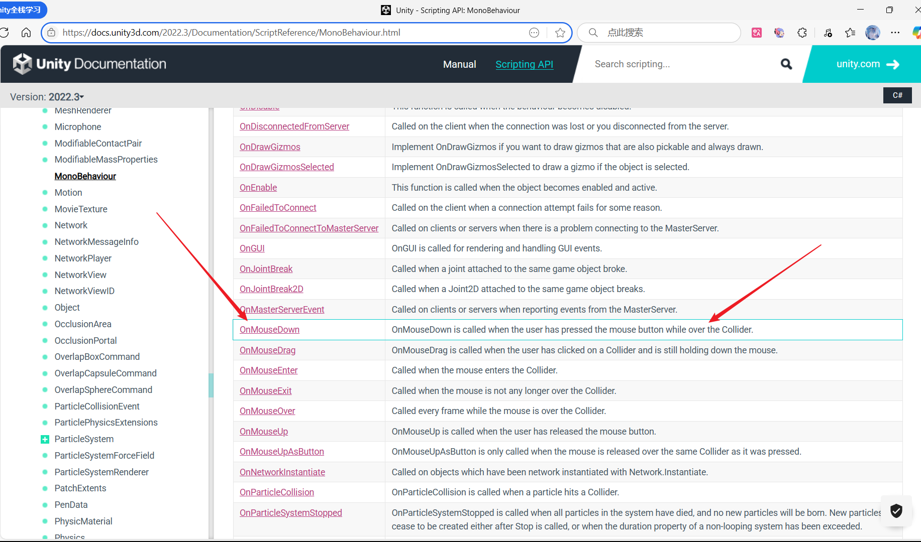The image size is (921, 542).
Task: Click the magnifier icon in Unity search
Action: 786,64
